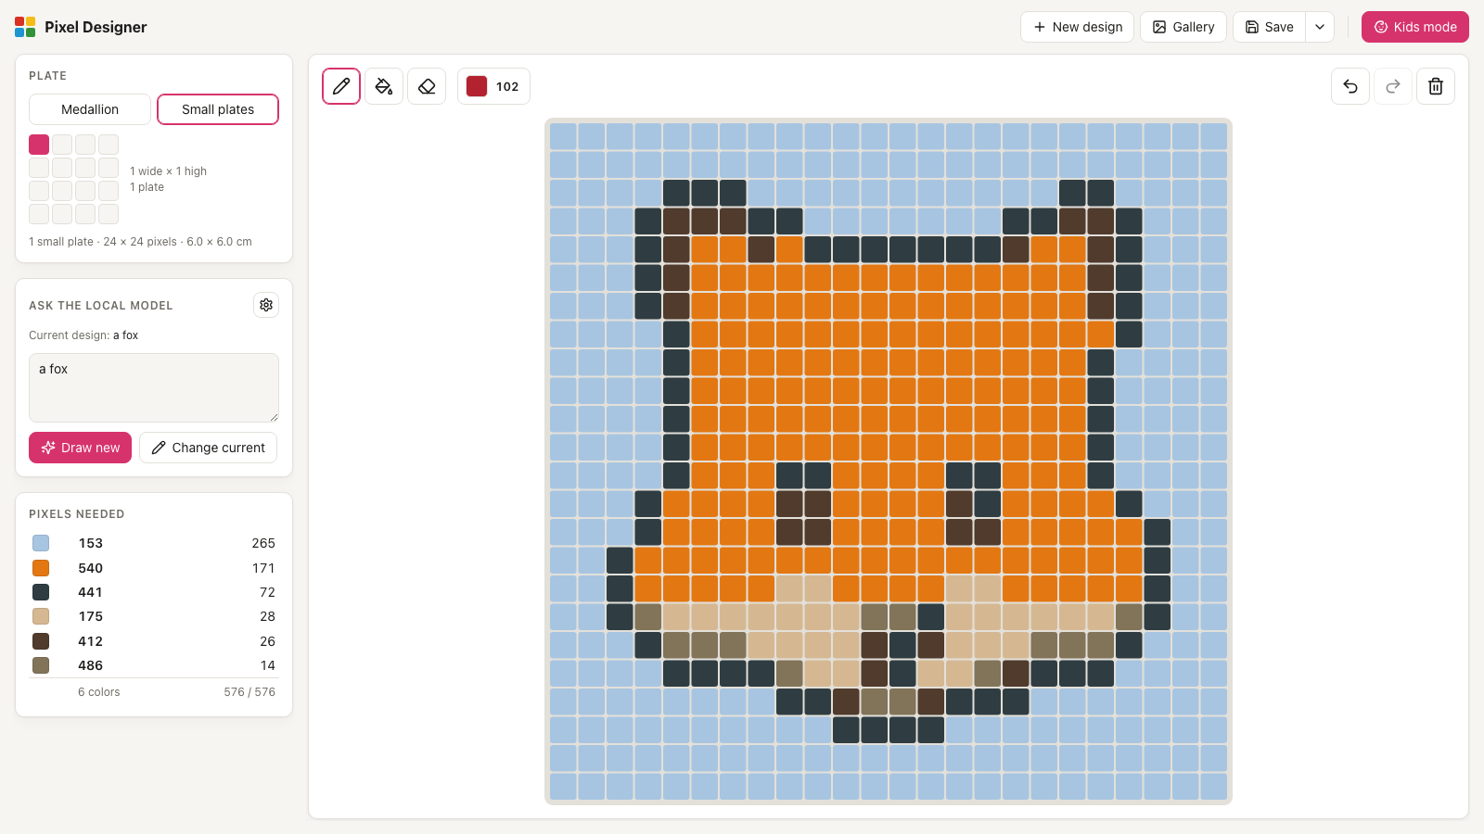Click the '6 colors' summary text
This screenshot has width=1484, height=834.
coord(99,692)
